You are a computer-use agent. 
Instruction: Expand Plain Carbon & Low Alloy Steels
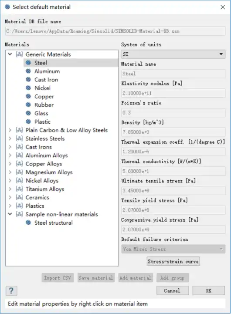pos(10,130)
